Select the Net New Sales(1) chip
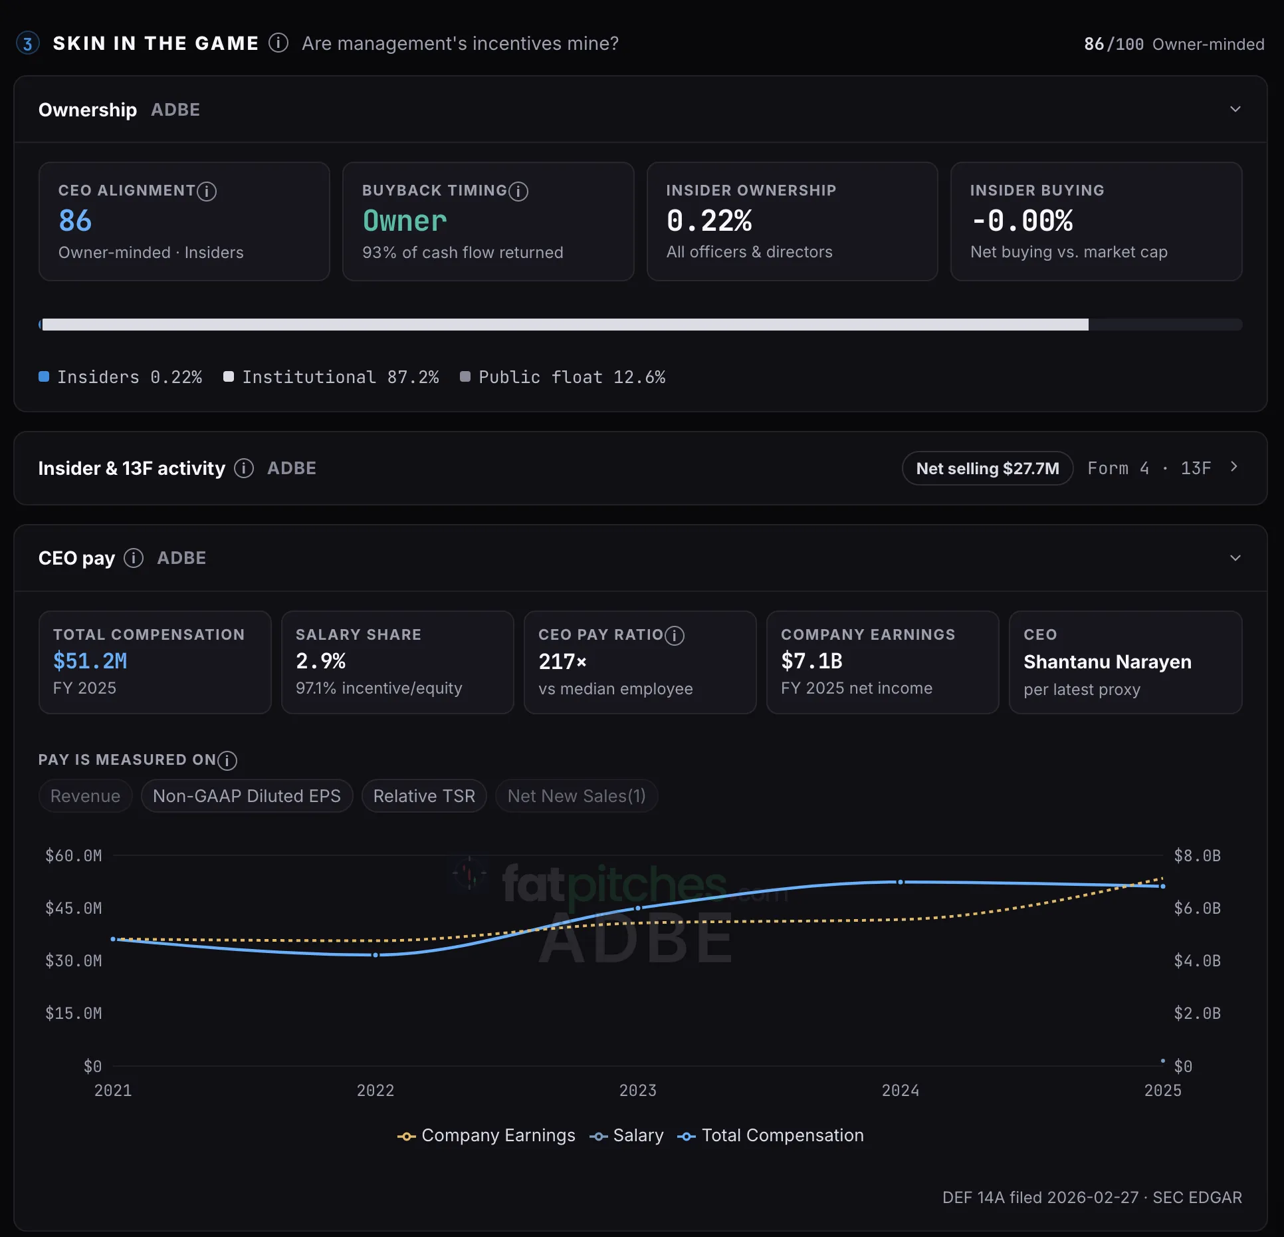1284x1237 pixels. click(577, 796)
